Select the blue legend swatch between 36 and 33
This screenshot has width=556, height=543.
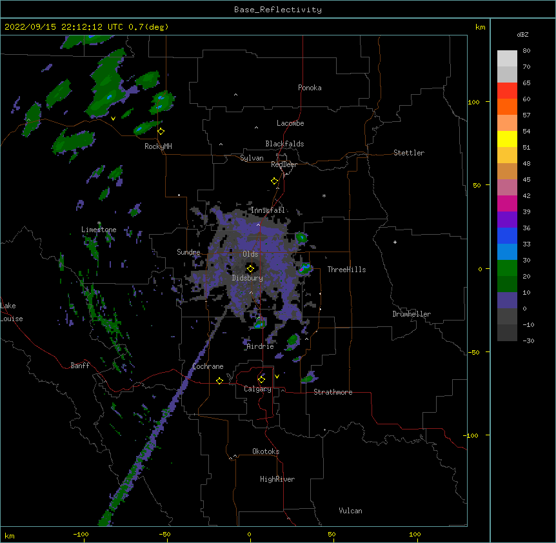[x=507, y=235]
